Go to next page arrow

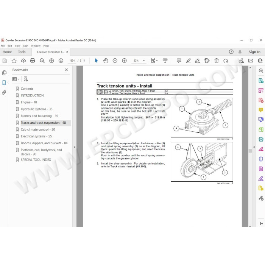(61, 61)
